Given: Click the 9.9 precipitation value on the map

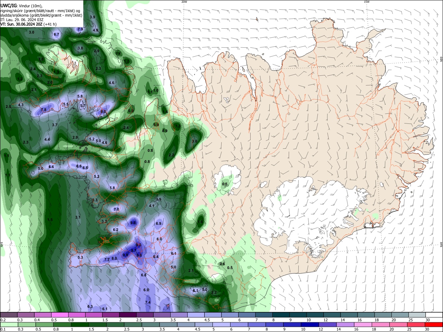Looking at the screenshot, I should point(125,255).
